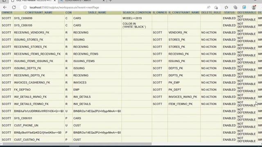The image size is (262, 147).
Task: Click the R_CONSTRAINT_NAME column header
Action: coord(184,13)
